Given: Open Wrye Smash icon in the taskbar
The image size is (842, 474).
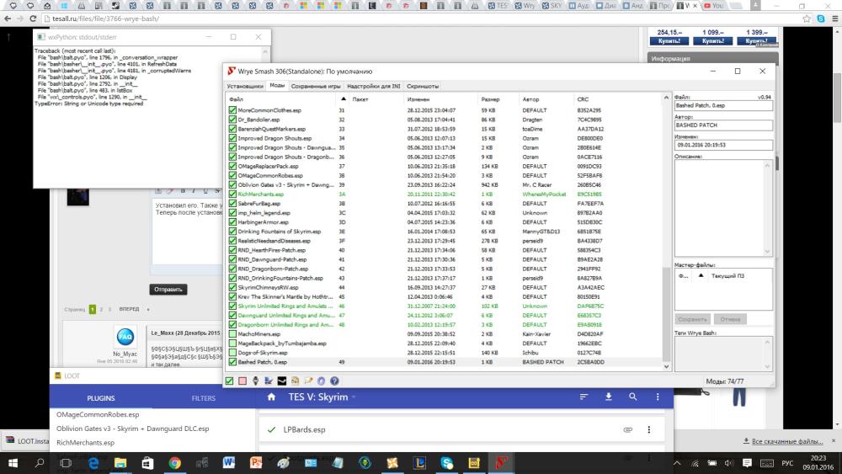Looking at the screenshot, I should click(x=502, y=463).
